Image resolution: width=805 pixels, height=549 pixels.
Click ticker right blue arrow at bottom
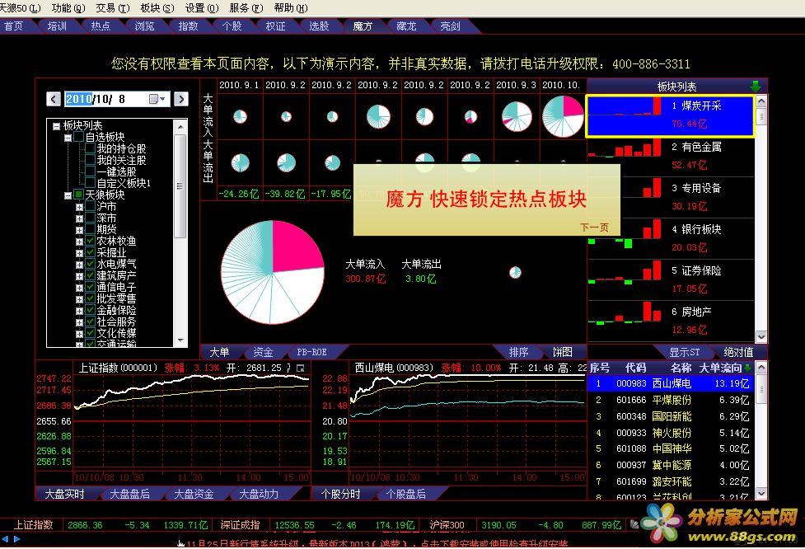coord(17,539)
